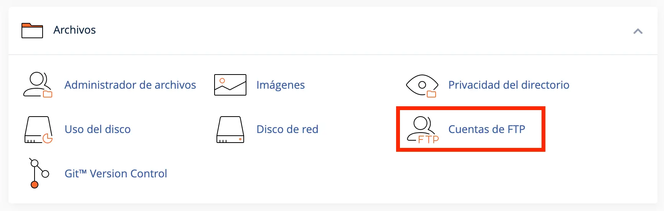Open the Privacidad del directorio link

(509, 85)
